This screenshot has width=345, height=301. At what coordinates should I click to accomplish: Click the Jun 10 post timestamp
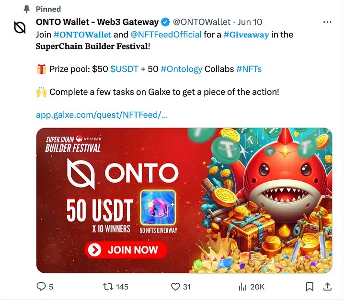(250, 22)
